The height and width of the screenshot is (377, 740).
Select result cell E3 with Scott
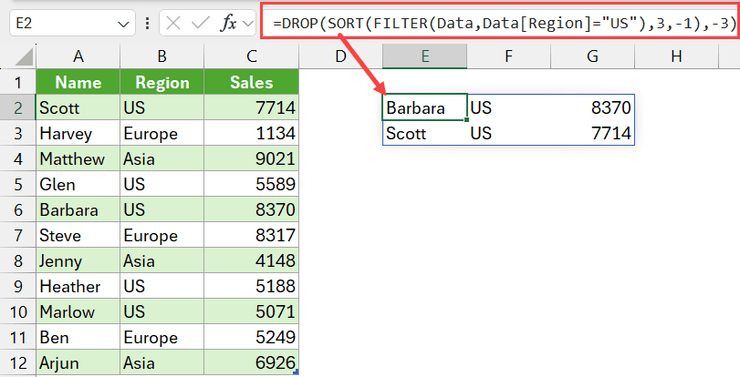[x=424, y=133]
